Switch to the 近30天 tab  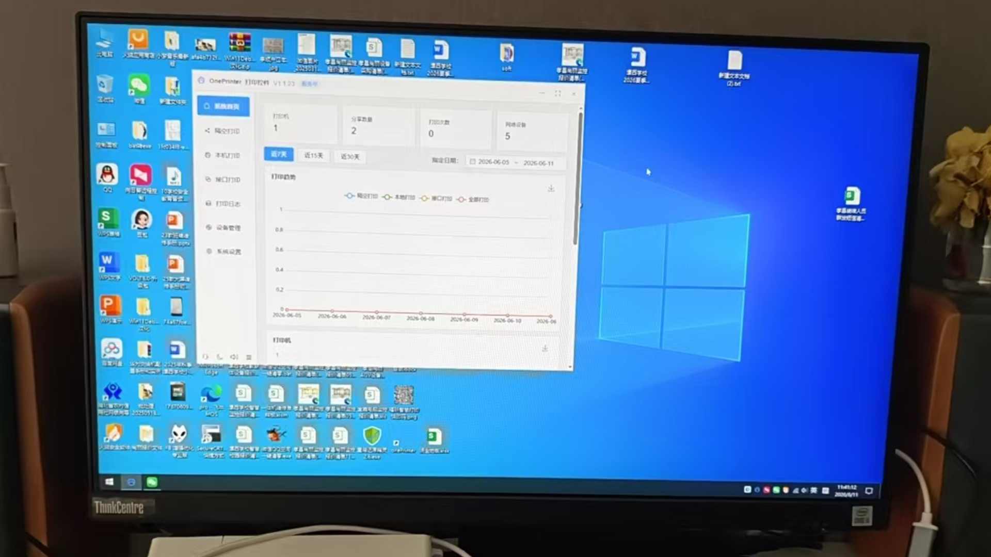point(350,157)
